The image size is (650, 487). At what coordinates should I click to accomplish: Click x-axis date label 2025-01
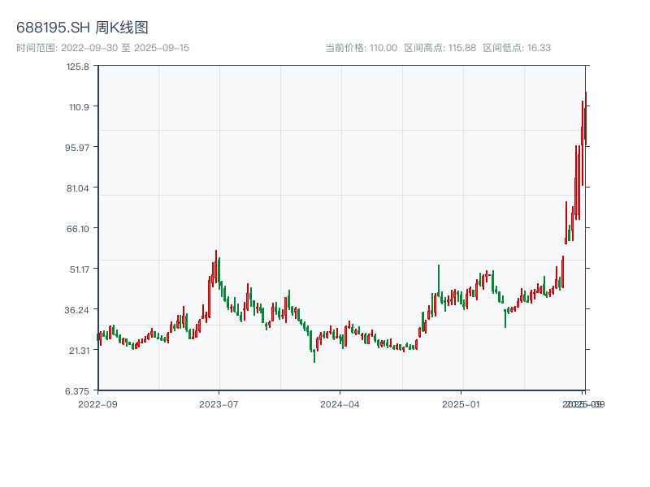[x=461, y=404]
